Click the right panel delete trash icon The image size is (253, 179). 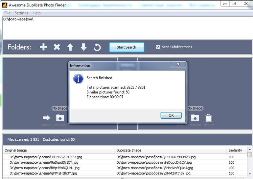pos(208,118)
